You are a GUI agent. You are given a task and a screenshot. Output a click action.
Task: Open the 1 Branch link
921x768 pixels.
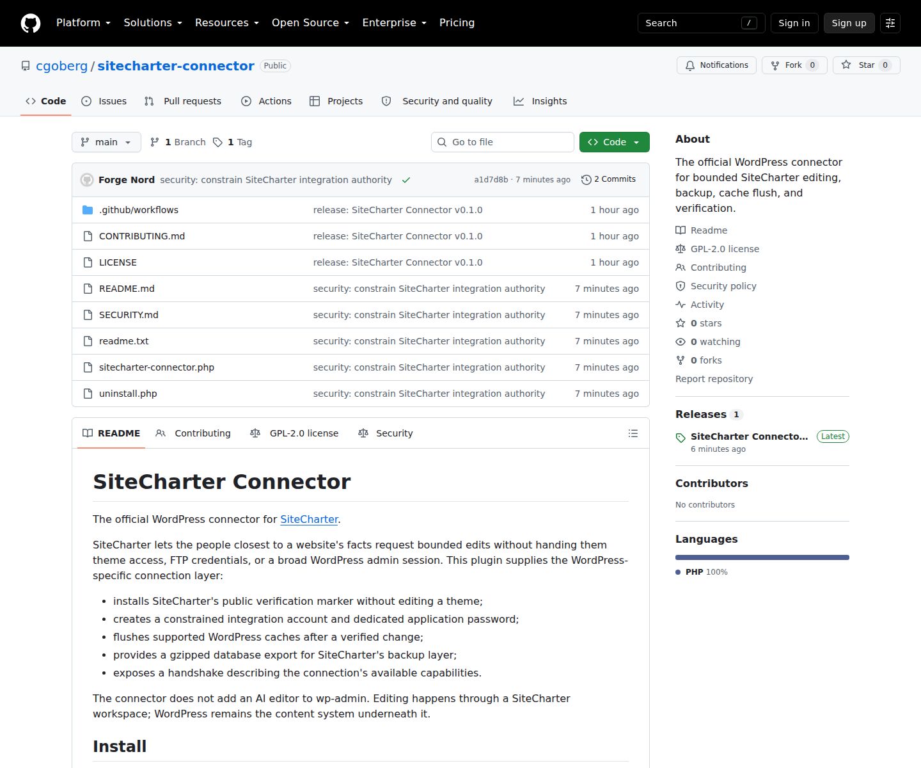(x=178, y=142)
